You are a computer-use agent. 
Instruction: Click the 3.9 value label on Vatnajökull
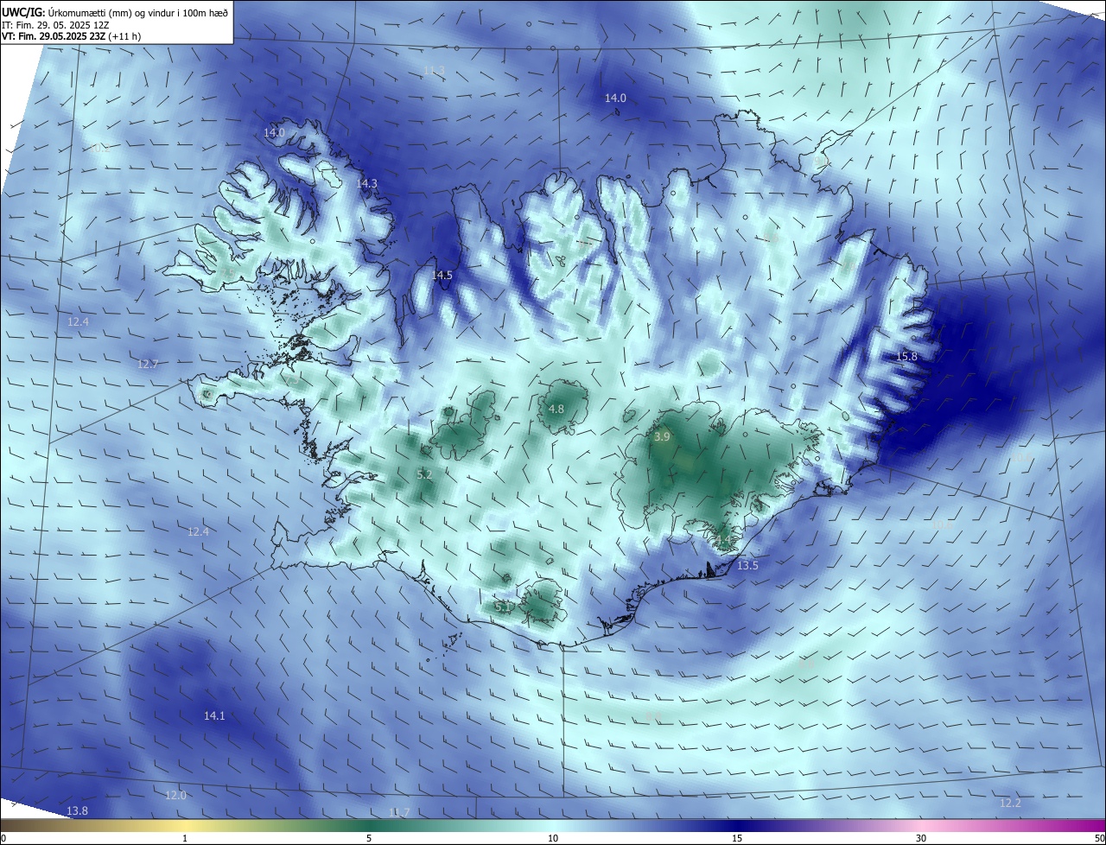(x=662, y=437)
